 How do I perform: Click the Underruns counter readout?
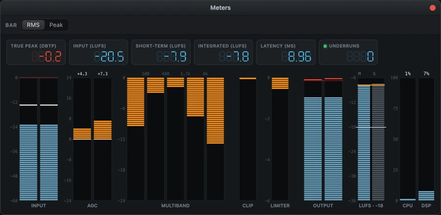pyautogui.click(x=348, y=52)
